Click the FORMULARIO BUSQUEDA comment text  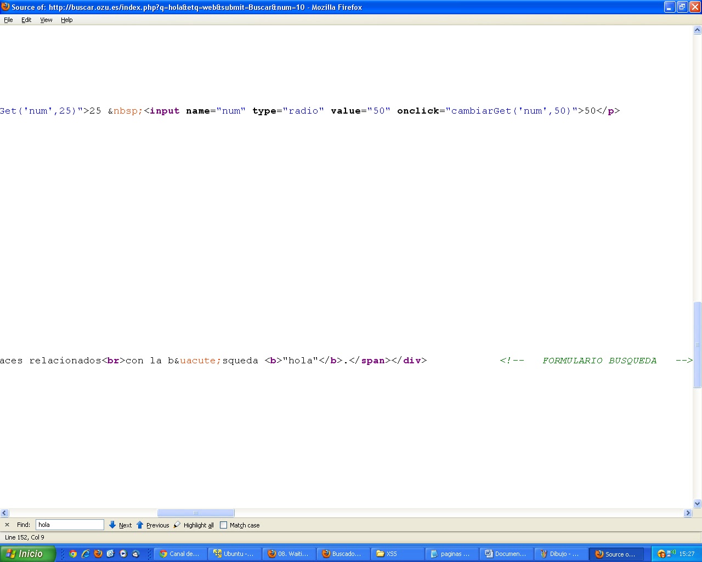pos(599,361)
